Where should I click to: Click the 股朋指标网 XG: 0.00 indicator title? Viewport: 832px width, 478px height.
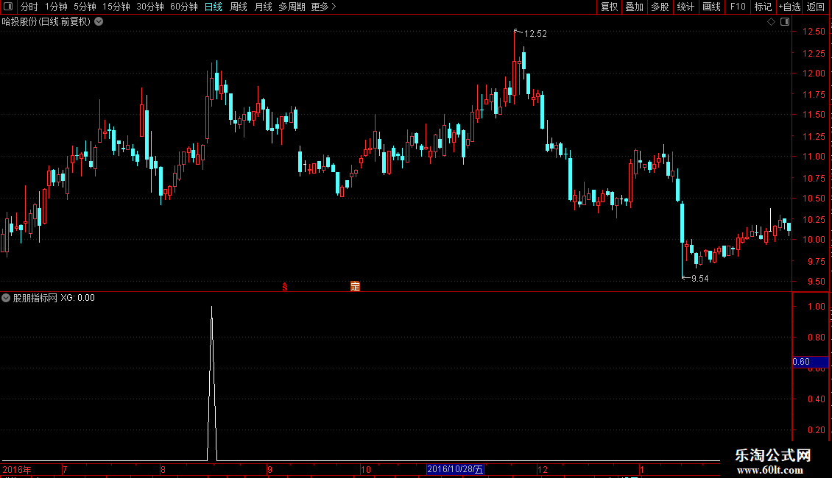pyautogui.click(x=54, y=298)
